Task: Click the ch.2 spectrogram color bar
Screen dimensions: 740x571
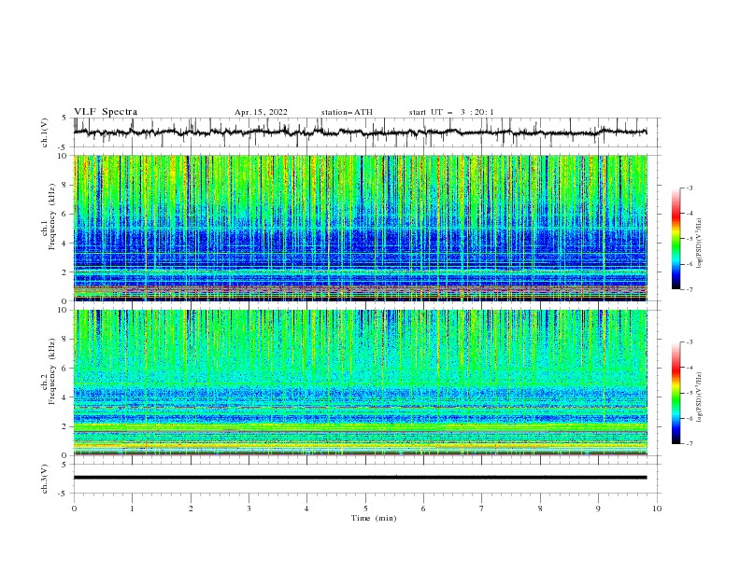Action: 676,393
